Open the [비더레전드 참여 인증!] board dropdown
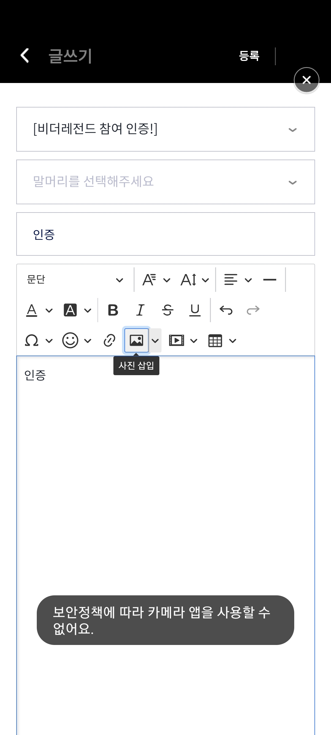Screen dimensions: 331x735 point(165,129)
